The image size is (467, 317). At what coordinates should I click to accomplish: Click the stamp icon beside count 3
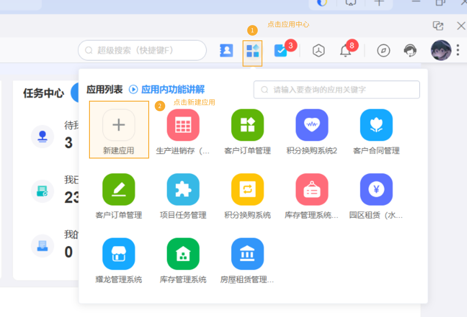pyautogui.click(x=43, y=137)
